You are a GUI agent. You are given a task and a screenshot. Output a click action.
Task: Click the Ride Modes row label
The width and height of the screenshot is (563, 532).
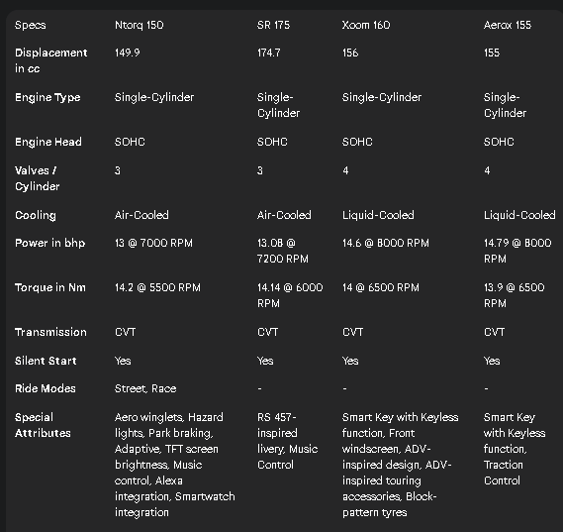click(x=46, y=388)
